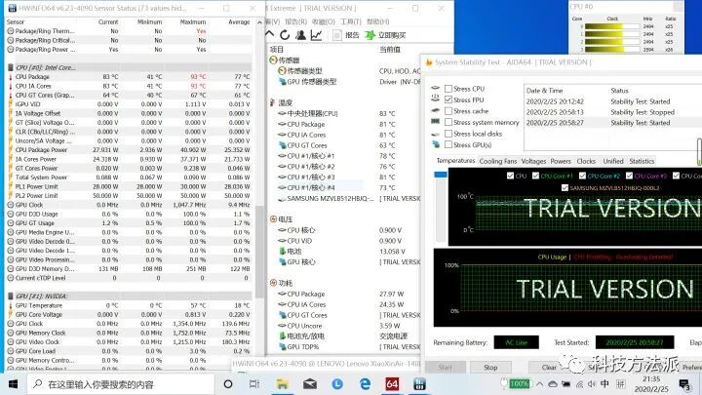Enable the Stress cache checkbox
Screen dimensions: 702x395
tap(448, 111)
